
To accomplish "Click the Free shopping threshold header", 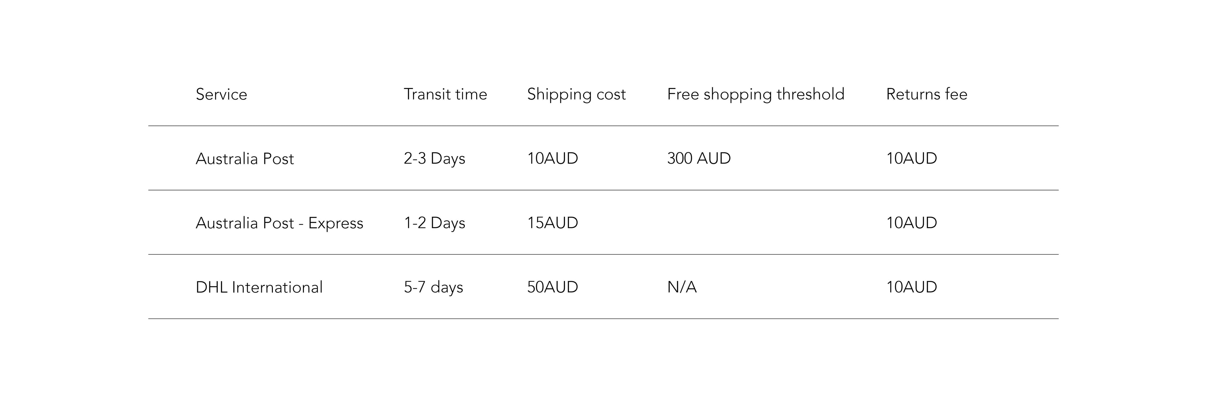I will [755, 95].
